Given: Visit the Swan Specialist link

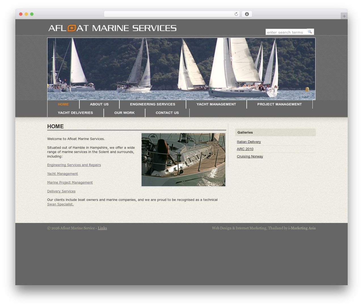Looking at the screenshot, I should [60, 204].
